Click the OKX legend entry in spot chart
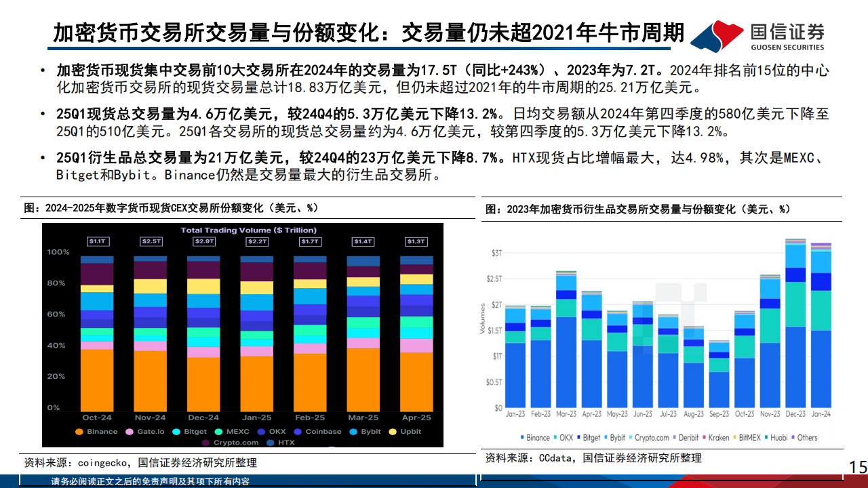Image resolution: width=868 pixels, height=488 pixels. 272,432
